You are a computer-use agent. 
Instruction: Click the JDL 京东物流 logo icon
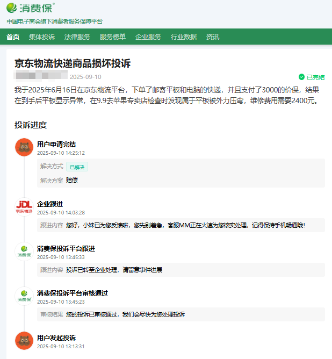tap(24, 207)
